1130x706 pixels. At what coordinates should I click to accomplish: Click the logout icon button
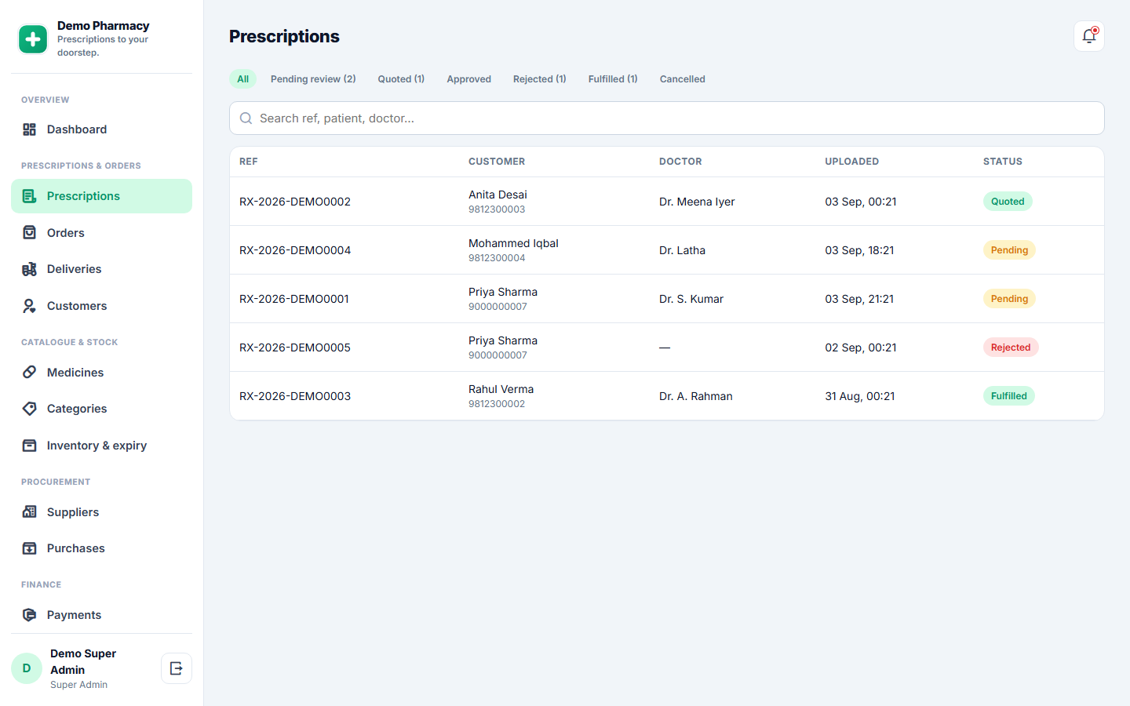177,668
